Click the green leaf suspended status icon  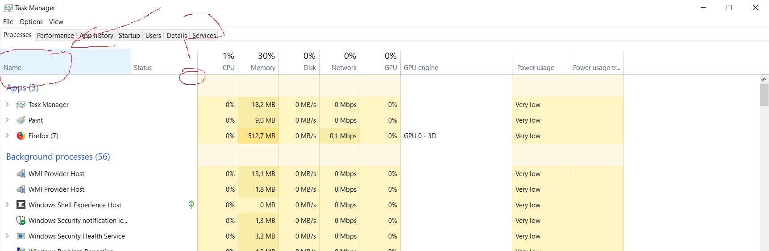[191, 205]
